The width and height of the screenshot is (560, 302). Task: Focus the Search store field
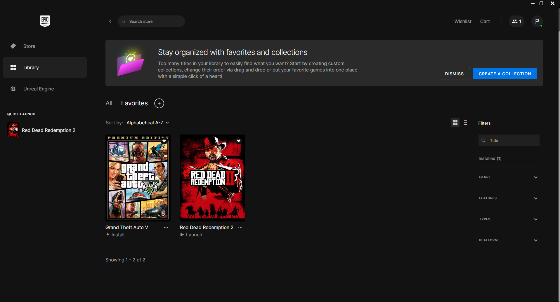pyautogui.click(x=151, y=21)
